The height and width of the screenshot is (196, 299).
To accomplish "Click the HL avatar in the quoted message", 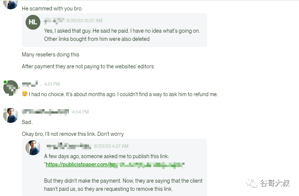I will 33,22.
